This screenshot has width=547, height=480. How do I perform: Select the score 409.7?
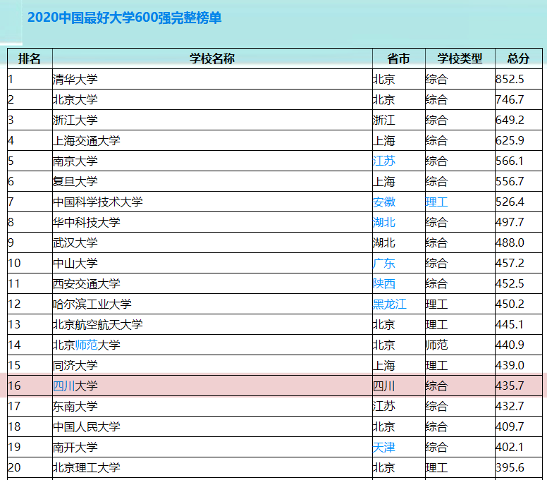click(x=510, y=426)
